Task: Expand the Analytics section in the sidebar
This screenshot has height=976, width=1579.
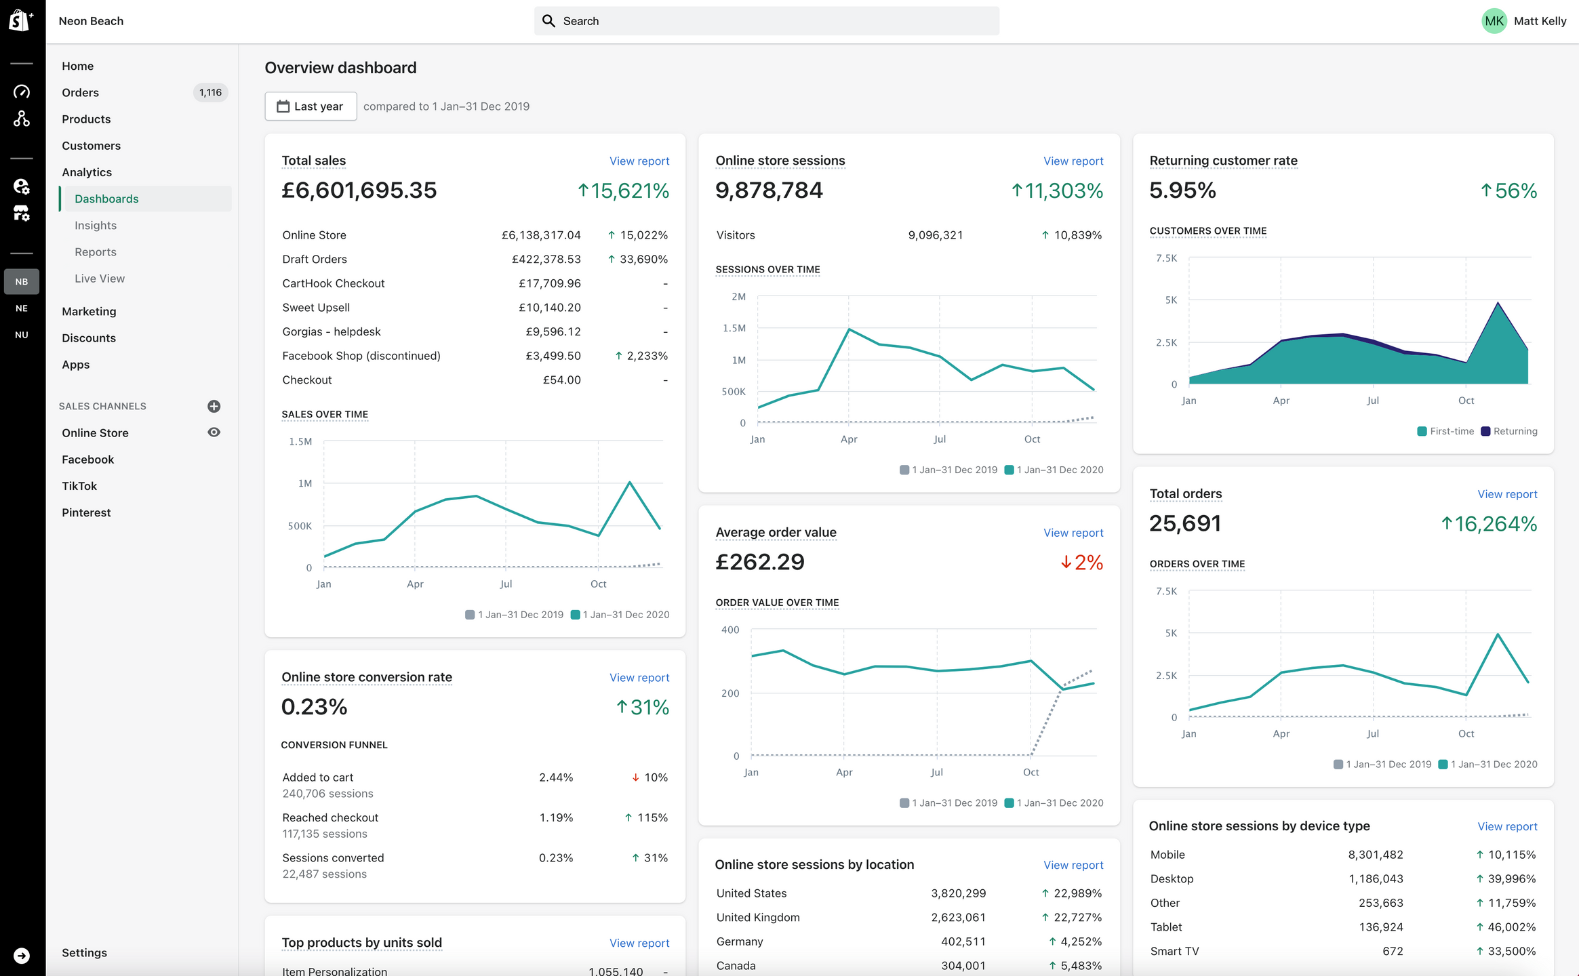Action: [87, 172]
